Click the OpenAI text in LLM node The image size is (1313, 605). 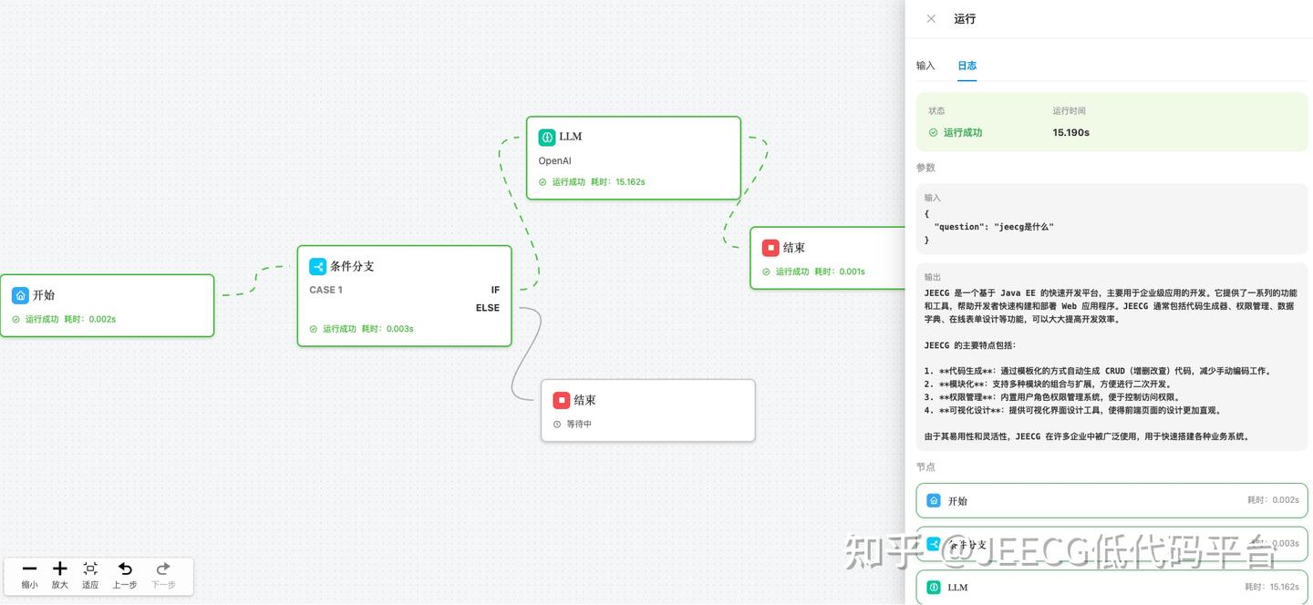click(x=554, y=161)
